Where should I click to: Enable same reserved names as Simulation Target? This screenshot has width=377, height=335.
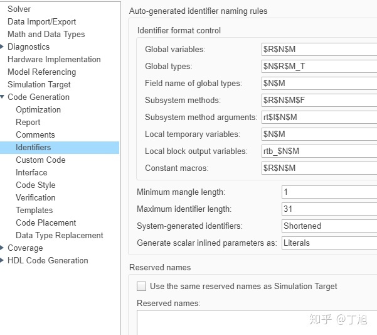coord(142,287)
